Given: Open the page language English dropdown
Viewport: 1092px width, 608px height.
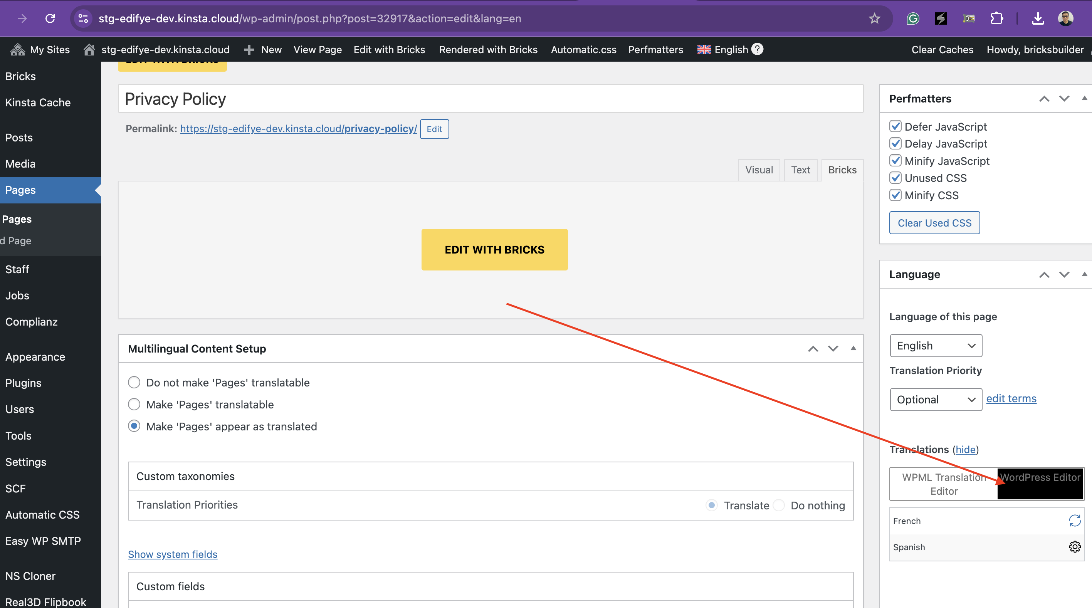Looking at the screenshot, I should [936, 346].
